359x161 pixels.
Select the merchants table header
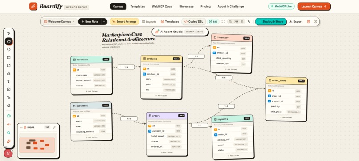91,60
